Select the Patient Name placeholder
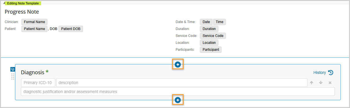 [x=34, y=29]
